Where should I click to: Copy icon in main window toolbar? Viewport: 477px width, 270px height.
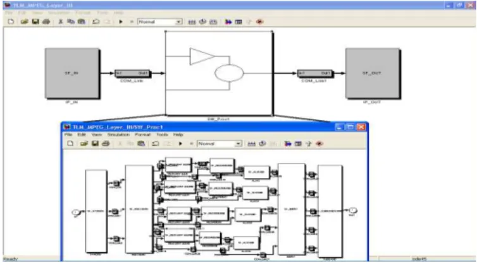[71, 21]
